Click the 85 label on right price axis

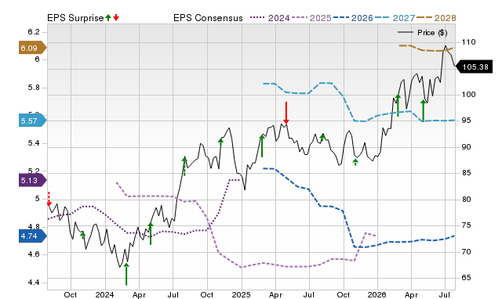(x=466, y=173)
